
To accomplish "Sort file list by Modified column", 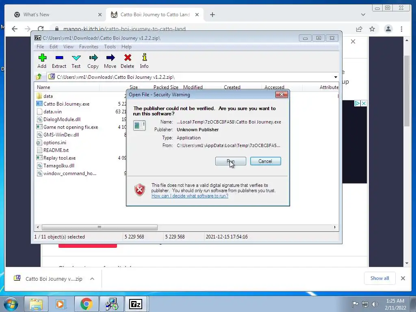I will coord(193,87).
